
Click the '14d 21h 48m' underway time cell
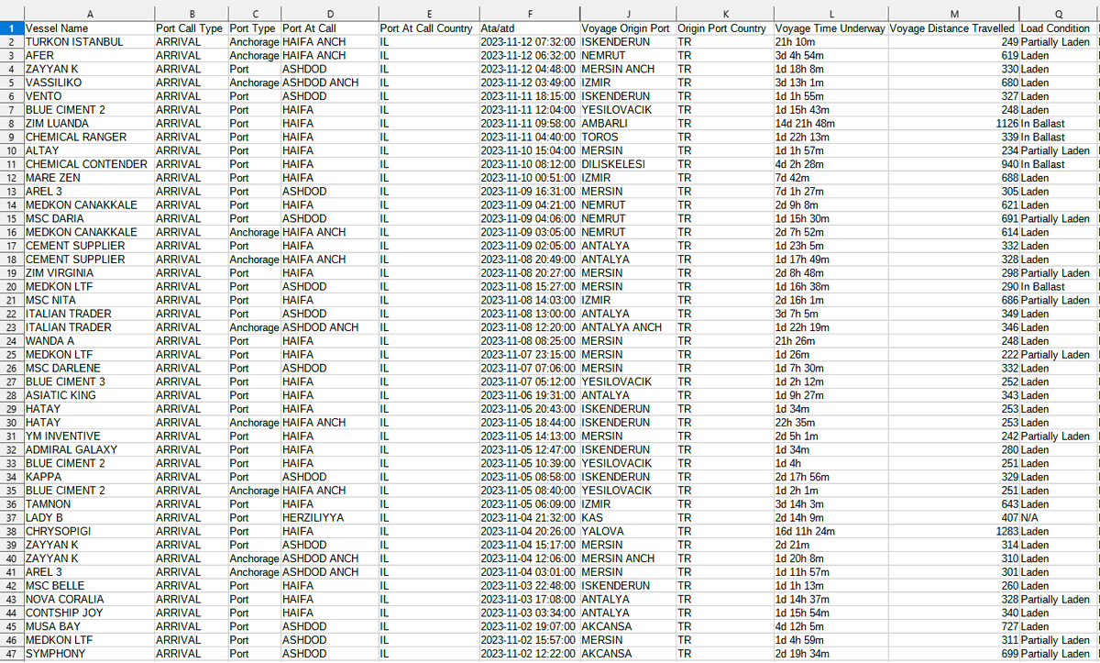(x=830, y=124)
